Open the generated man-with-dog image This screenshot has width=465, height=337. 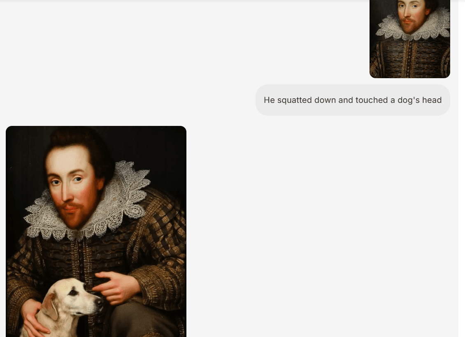click(x=96, y=231)
